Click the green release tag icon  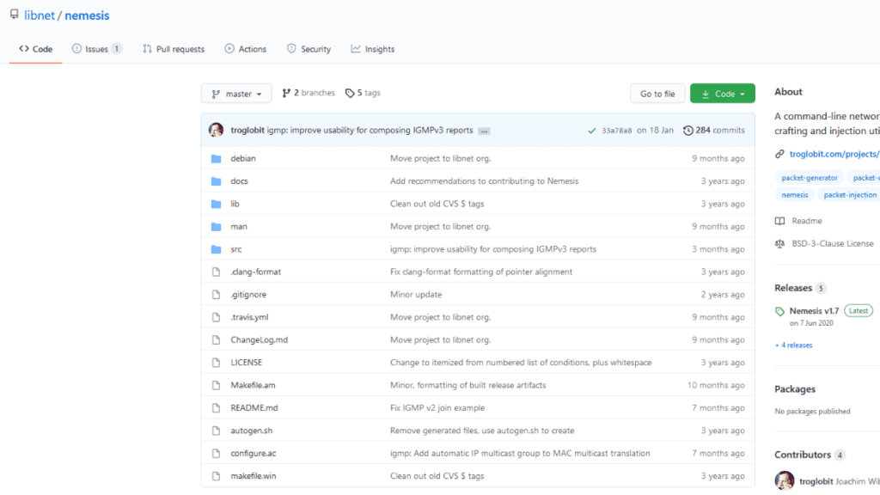coord(779,311)
